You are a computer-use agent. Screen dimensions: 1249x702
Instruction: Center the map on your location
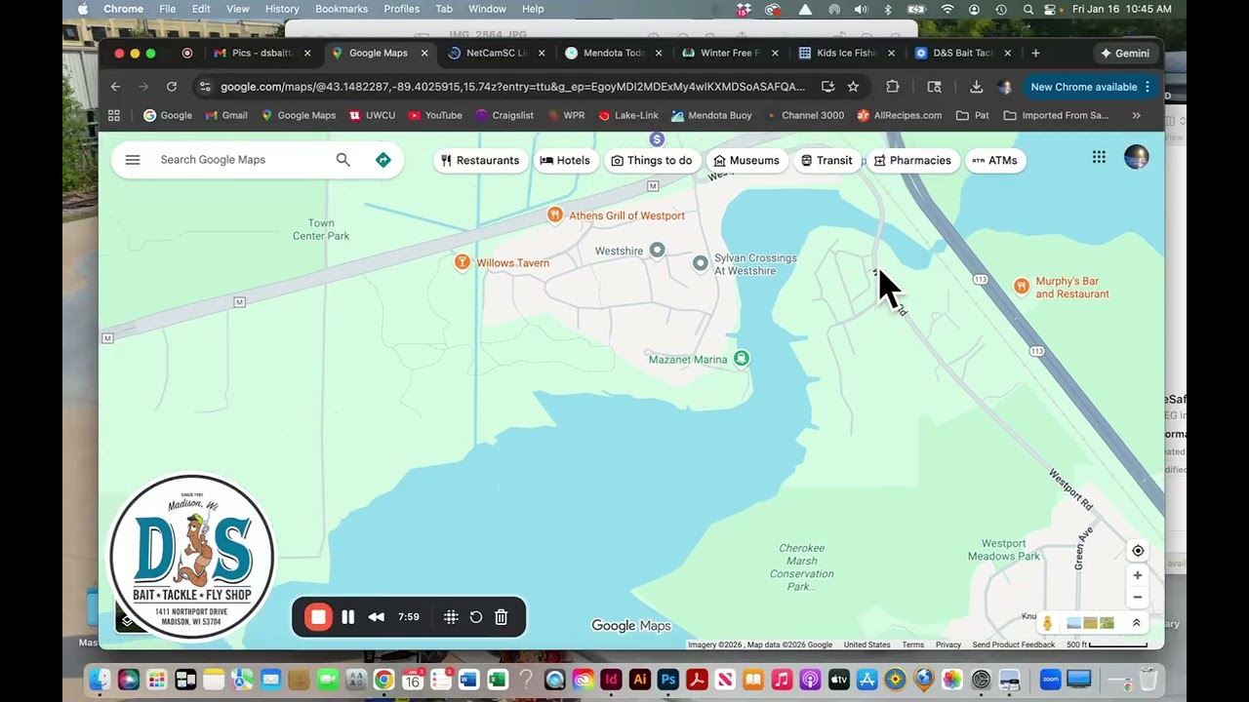(1138, 551)
